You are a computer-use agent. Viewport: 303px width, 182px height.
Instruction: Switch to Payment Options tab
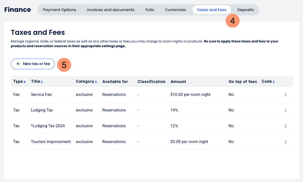(59, 10)
